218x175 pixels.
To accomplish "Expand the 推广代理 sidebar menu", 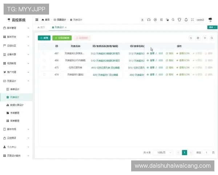I will coord(16,72).
